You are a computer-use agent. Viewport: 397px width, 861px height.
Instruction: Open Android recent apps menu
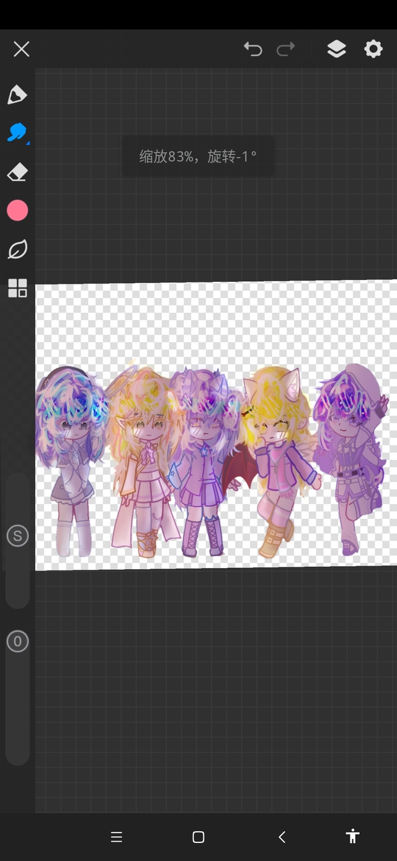coord(117,837)
